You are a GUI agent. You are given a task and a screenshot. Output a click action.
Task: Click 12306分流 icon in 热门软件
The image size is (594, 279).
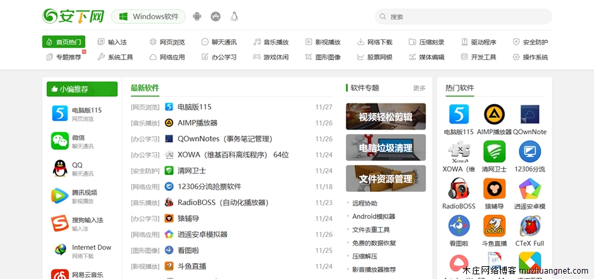[530, 152]
